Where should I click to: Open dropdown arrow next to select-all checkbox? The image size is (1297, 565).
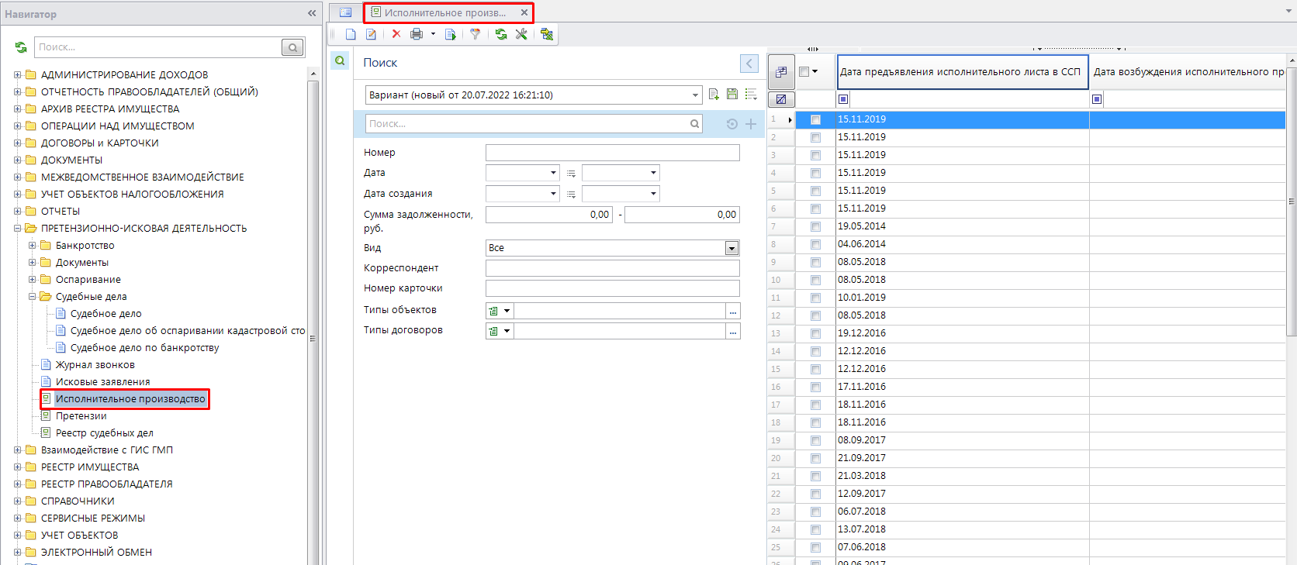[x=815, y=72]
